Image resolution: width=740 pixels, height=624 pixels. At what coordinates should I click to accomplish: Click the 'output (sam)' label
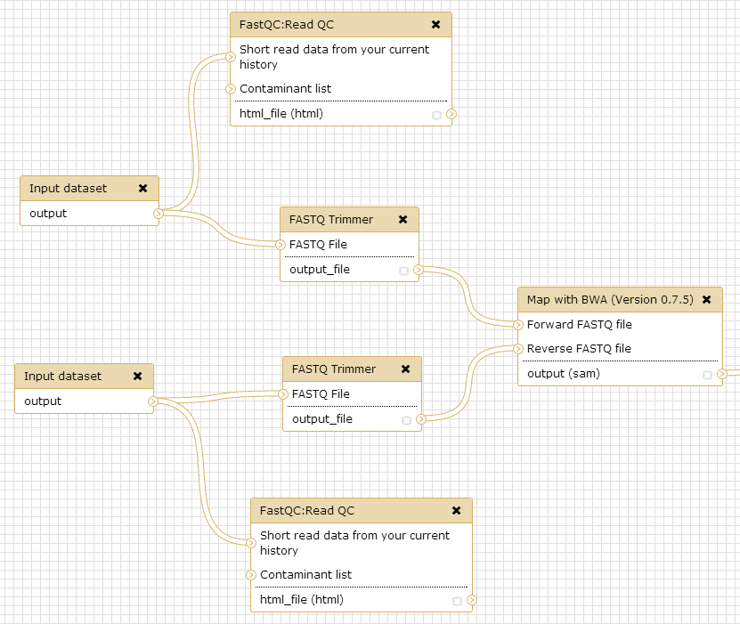[x=564, y=374]
